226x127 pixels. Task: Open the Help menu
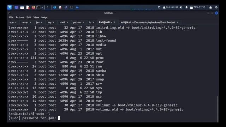point(44,17)
